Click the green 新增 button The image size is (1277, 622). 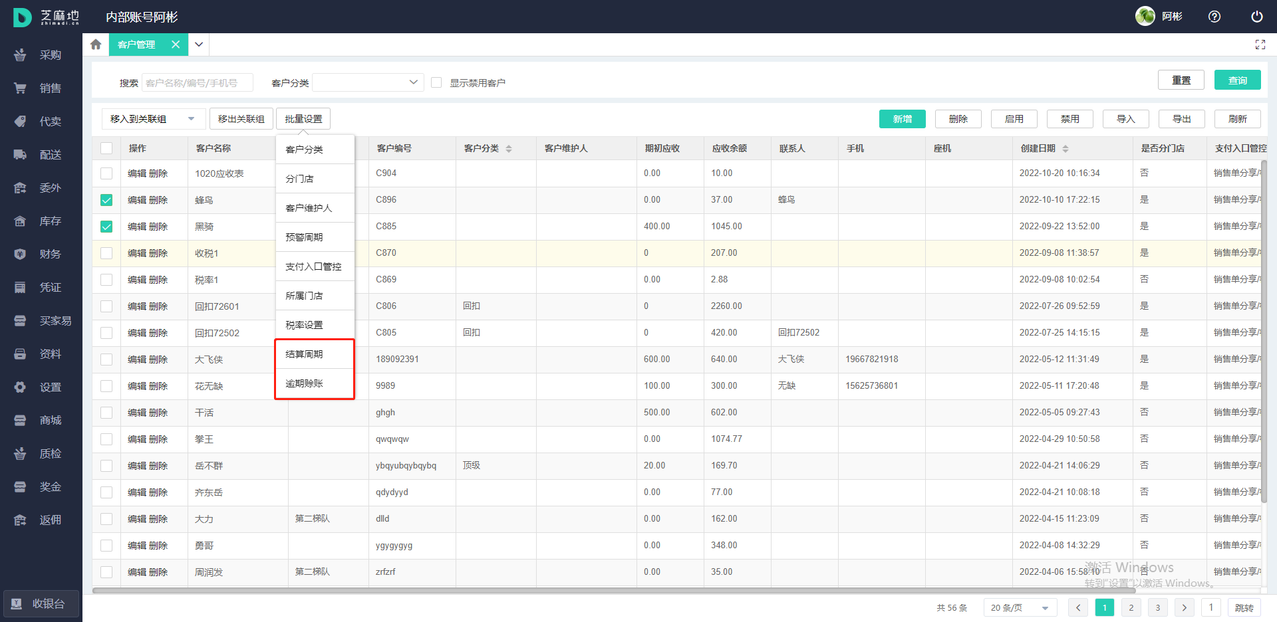(902, 119)
